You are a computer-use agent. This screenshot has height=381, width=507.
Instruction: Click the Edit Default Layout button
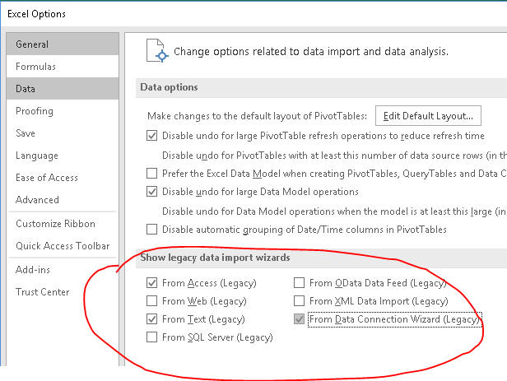[x=428, y=116]
